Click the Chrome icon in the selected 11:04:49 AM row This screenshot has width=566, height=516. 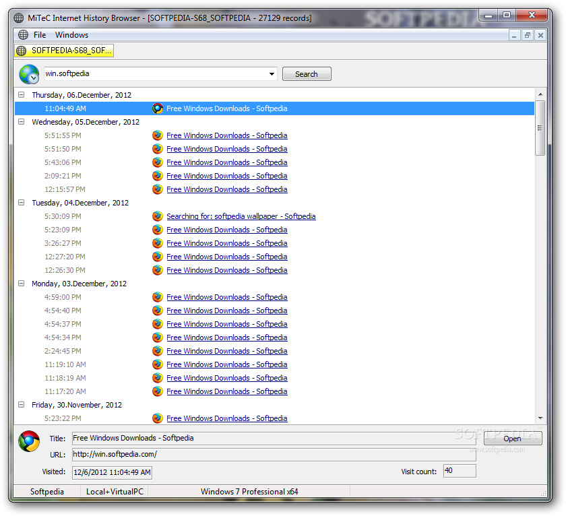click(158, 108)
